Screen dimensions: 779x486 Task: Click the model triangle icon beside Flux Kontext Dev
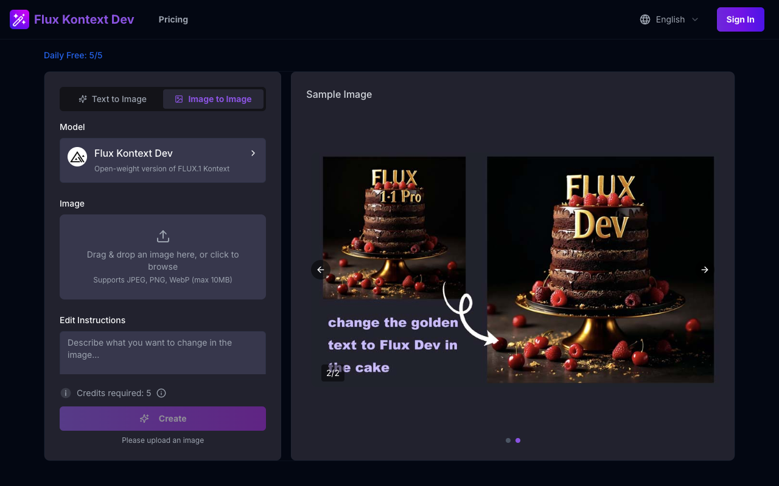coord(77,156)
